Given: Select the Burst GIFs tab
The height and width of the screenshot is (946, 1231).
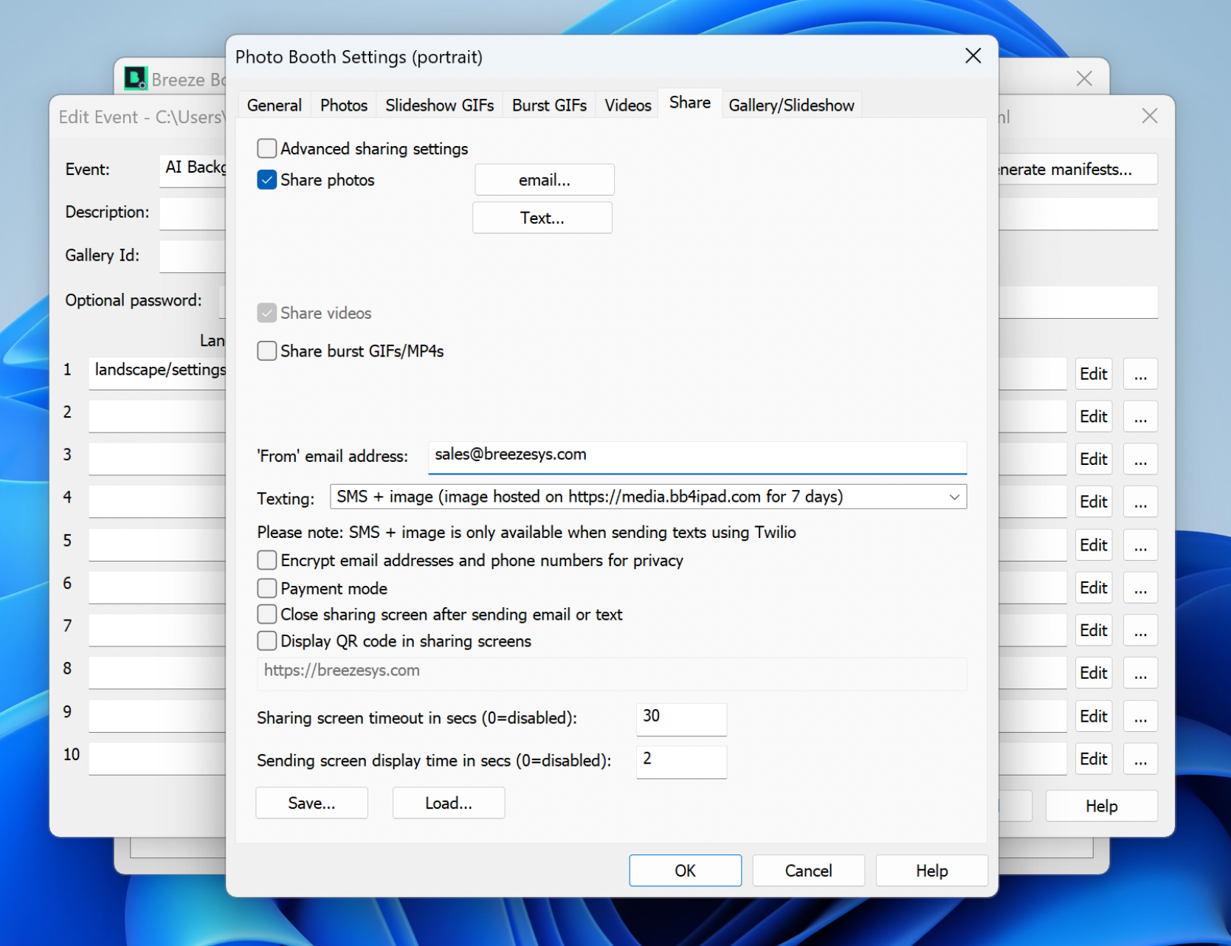Looking at the screenshot, I should [549, 106].
